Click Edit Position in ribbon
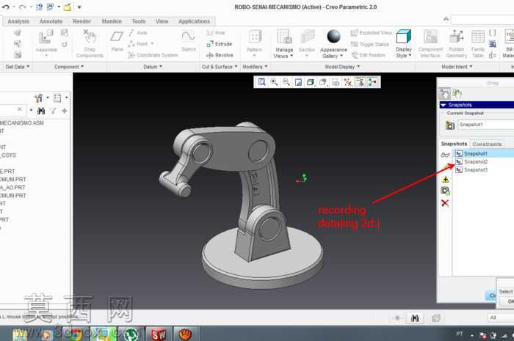This screenshot has width=514, height=341. click(369, 55)
